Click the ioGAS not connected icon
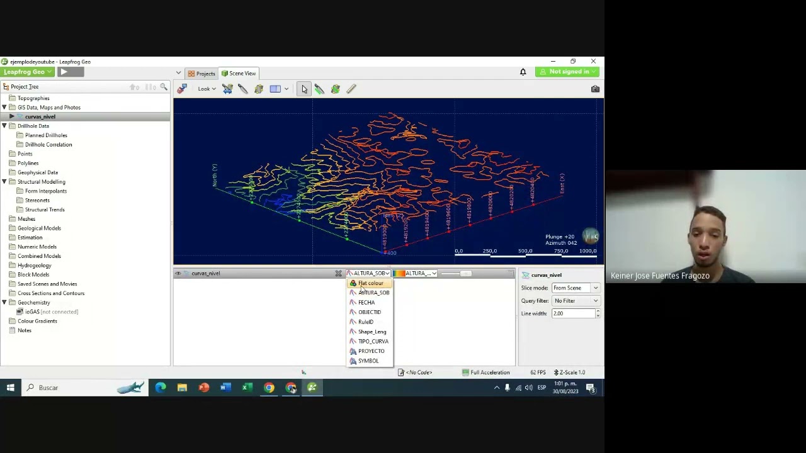The width and height of the screenshot is (806, 453). (20, 311)
